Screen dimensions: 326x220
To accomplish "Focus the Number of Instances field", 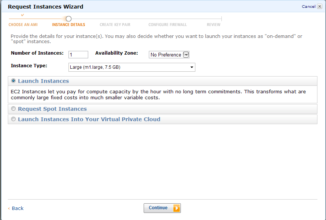I will [x=78, y=55].
